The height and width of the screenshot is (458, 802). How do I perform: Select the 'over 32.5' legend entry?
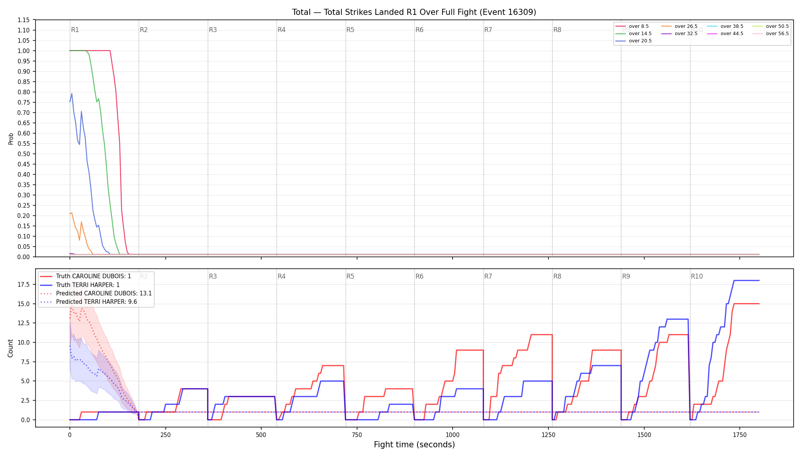point(679,34)
